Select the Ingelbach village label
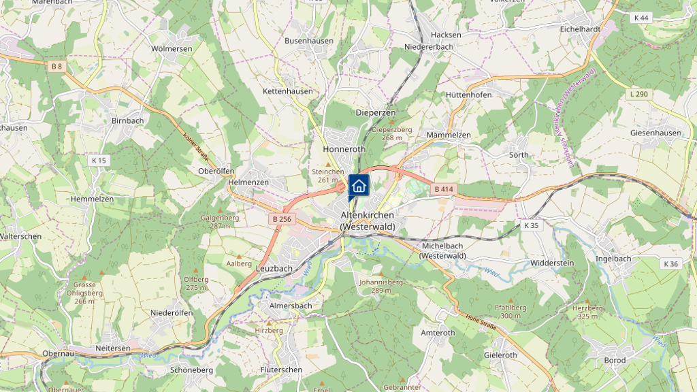Viewport: 697px width, 392px height. 613,259
